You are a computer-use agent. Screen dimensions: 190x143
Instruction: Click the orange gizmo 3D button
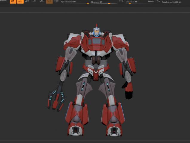(x=49, y=1)
